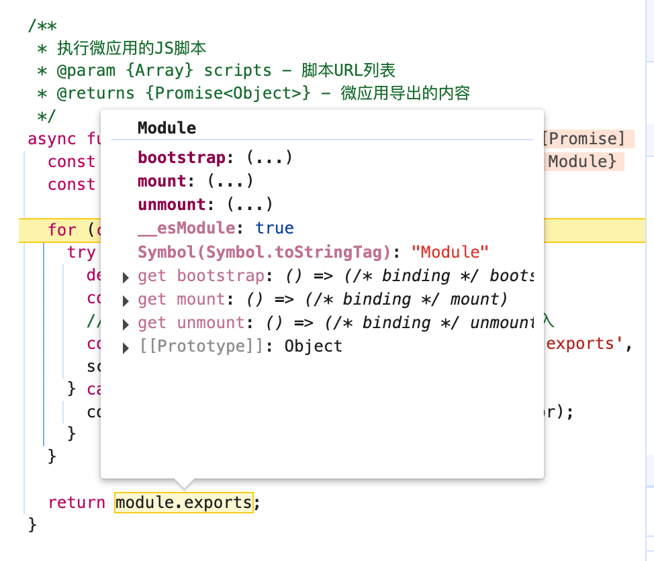Expand the "get bootstrap" getter row
The height and width of the screenshot is (561, 654).
coord(126,277)
